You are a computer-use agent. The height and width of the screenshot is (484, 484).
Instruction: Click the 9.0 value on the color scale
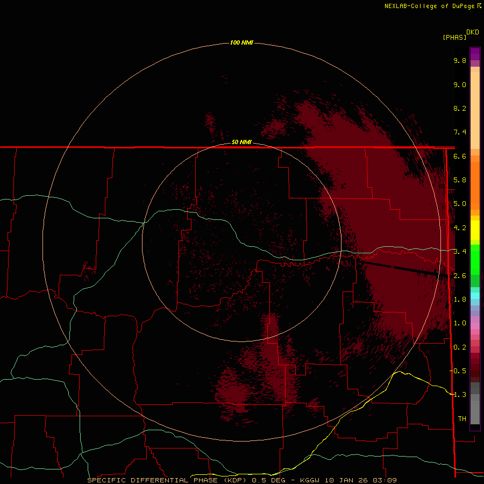pos(460,84)
